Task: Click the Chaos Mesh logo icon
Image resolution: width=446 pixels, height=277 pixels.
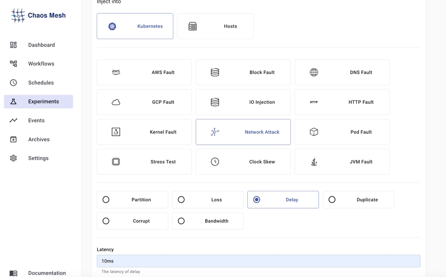Action: [18, 15]
